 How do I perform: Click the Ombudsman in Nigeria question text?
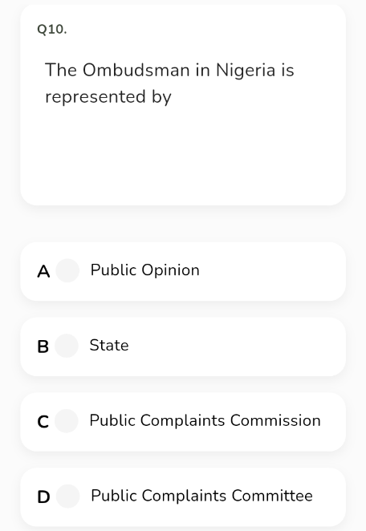pyautogui.click(x=169, y=83)
